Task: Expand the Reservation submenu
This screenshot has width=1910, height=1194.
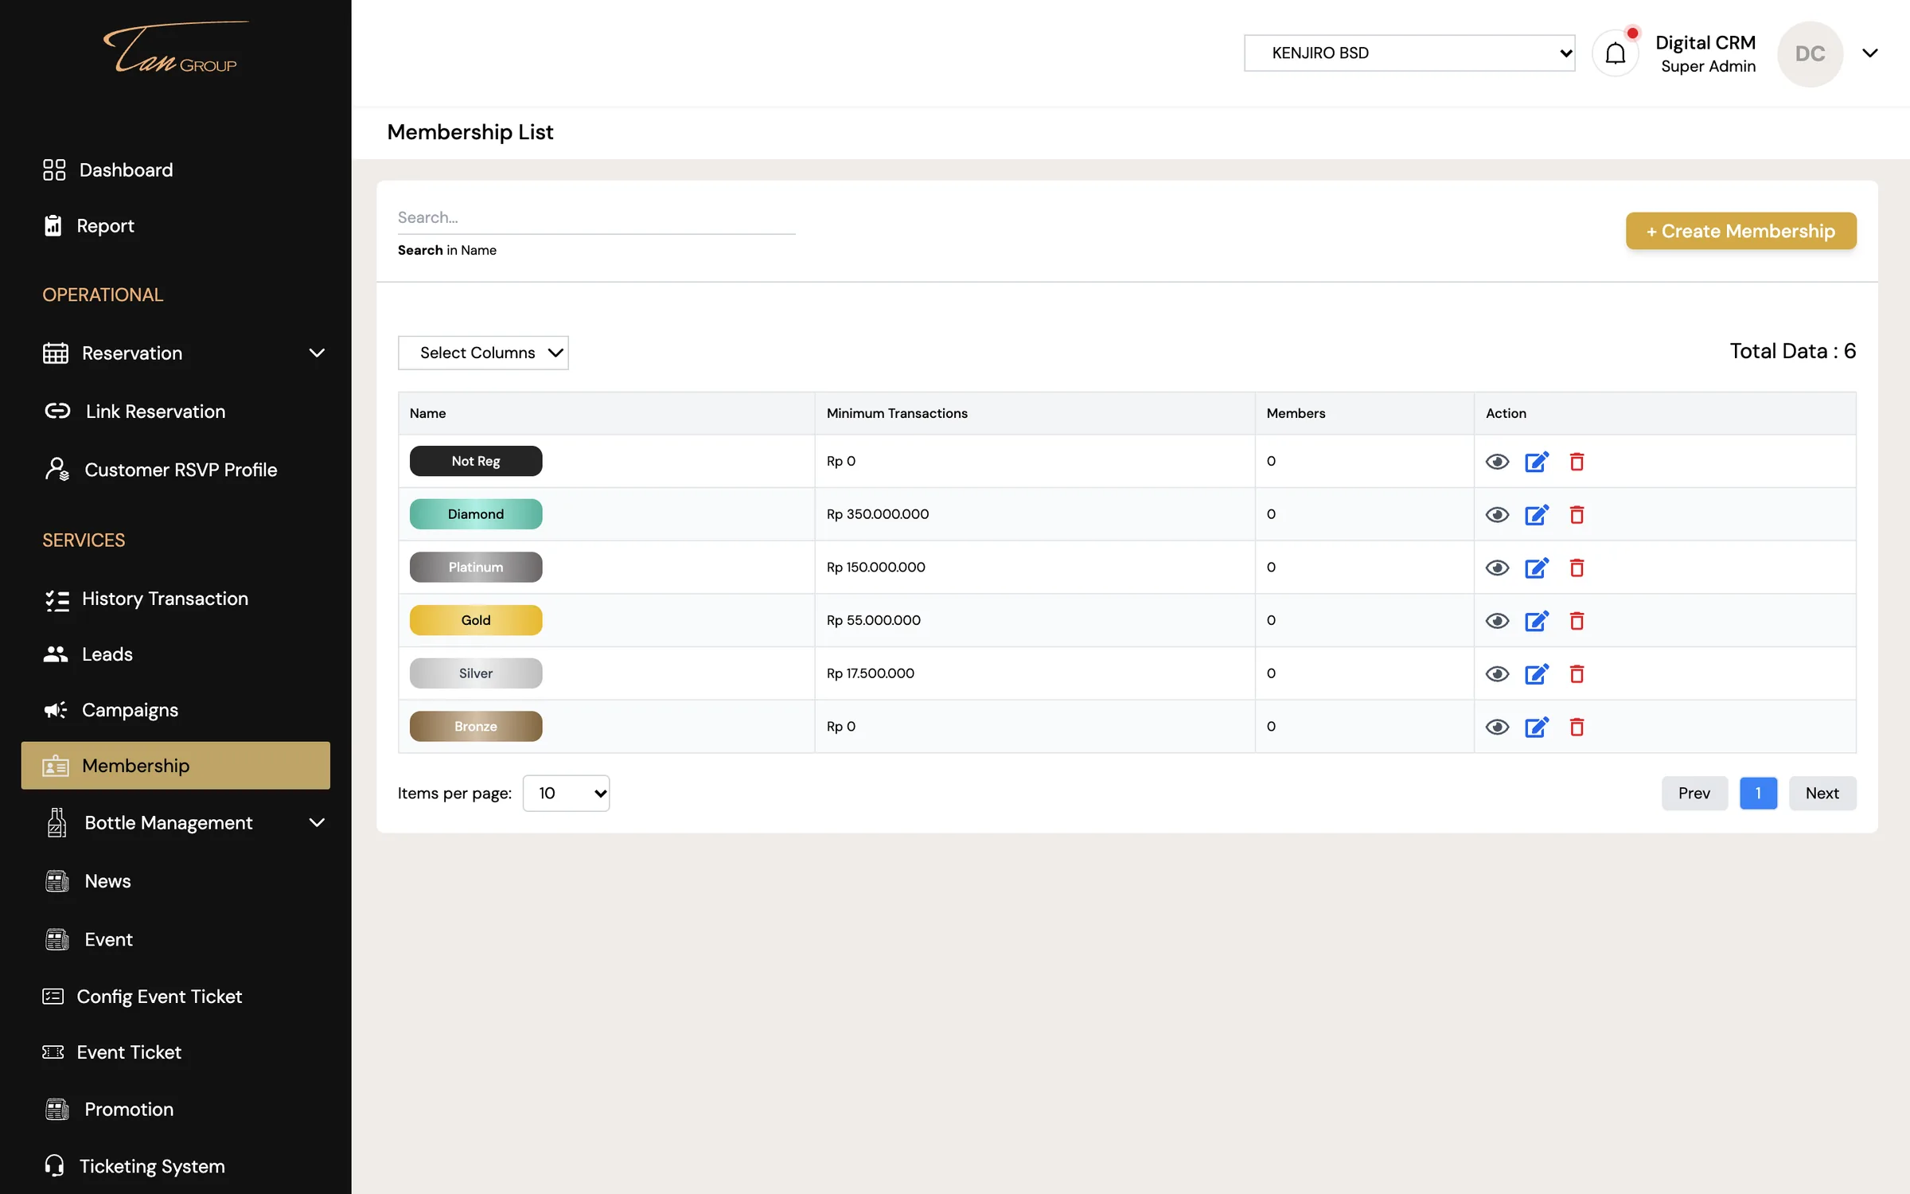Action: click(x=317, y=353)
